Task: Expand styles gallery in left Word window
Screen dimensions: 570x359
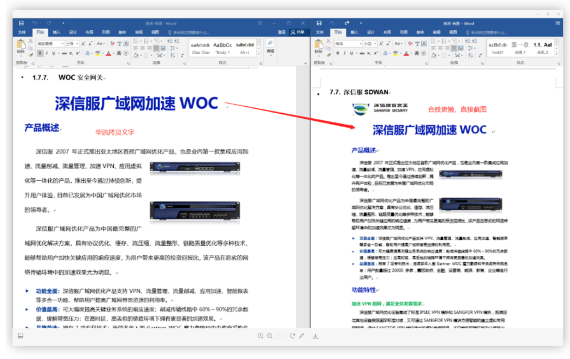Action: [x=259, y=54]
